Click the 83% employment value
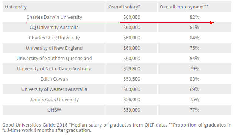The width and height of the screenshot is (235, 138). click(194, 79)
